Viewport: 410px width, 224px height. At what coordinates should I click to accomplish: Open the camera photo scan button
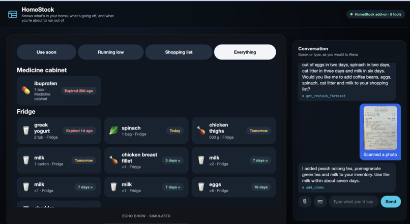pyautogui.click(x=320, y=202)
